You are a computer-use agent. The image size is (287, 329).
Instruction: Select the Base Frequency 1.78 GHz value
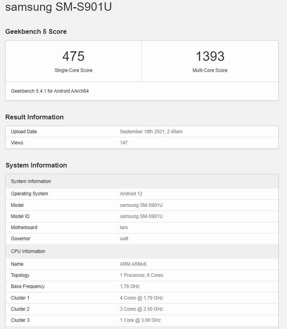pos(130,286)
